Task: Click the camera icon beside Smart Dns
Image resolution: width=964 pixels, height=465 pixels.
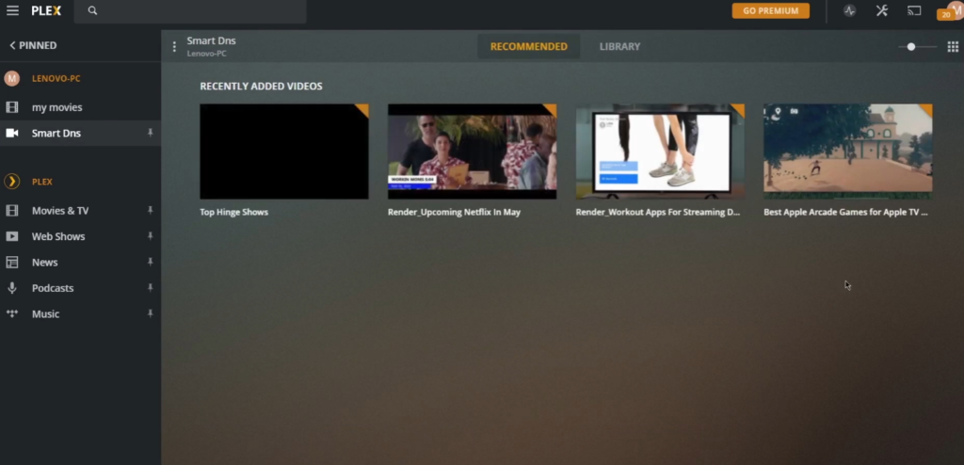Action: (11, 133)
